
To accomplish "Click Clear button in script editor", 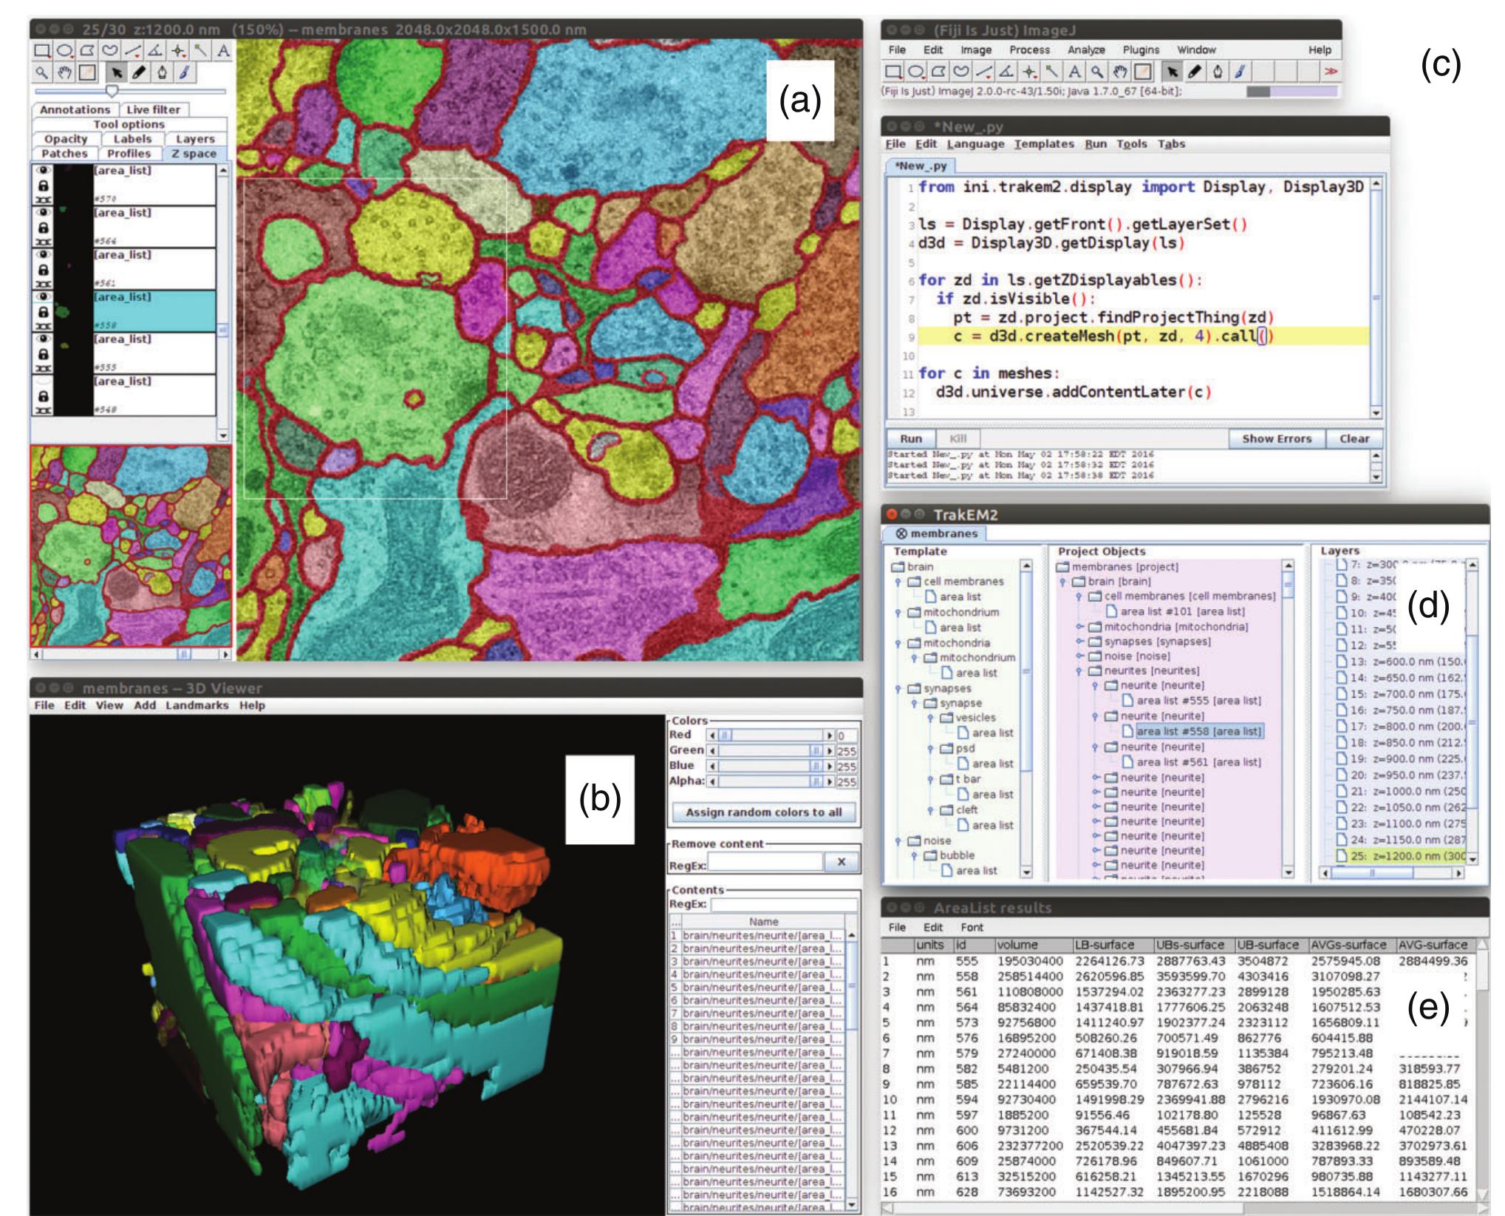I will (x=1354, y=438).
